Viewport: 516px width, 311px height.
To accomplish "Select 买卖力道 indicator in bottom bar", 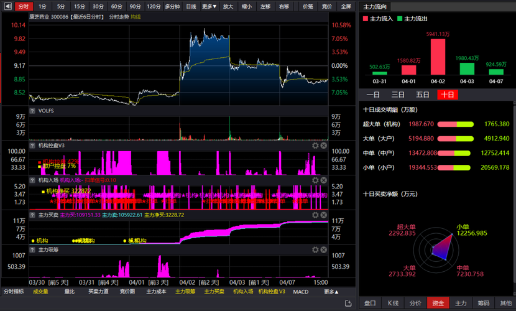I will pos(98,292).
